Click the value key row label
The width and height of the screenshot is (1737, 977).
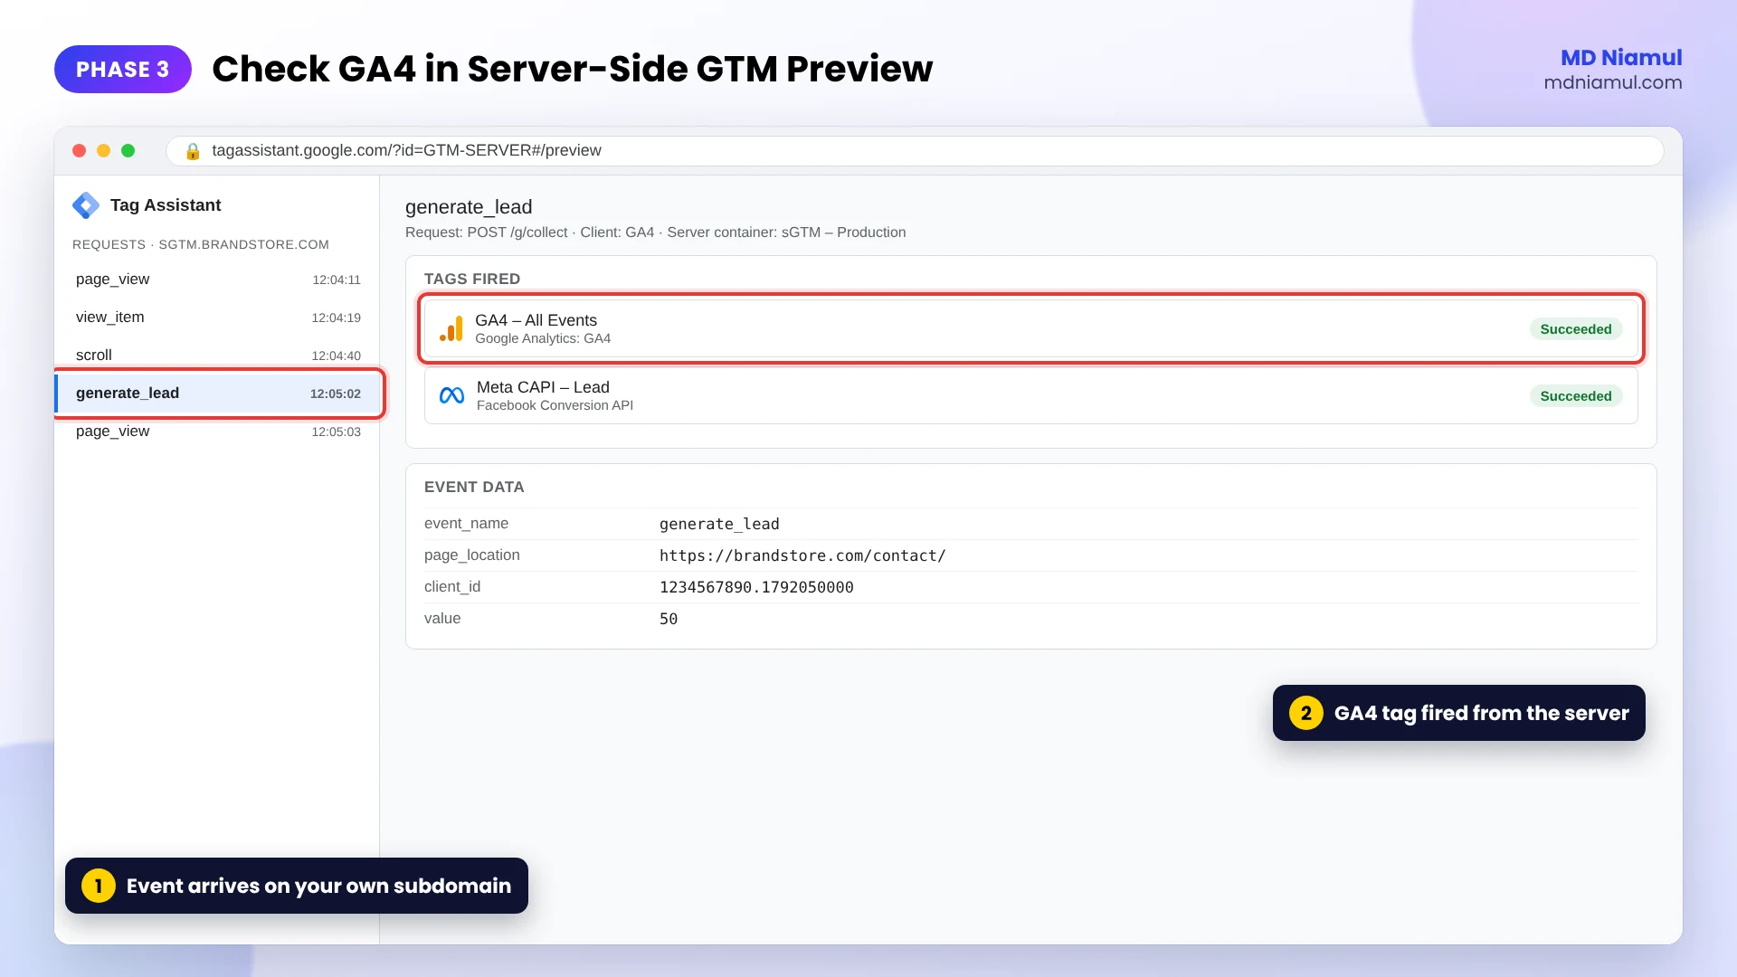tap(442, 619)
